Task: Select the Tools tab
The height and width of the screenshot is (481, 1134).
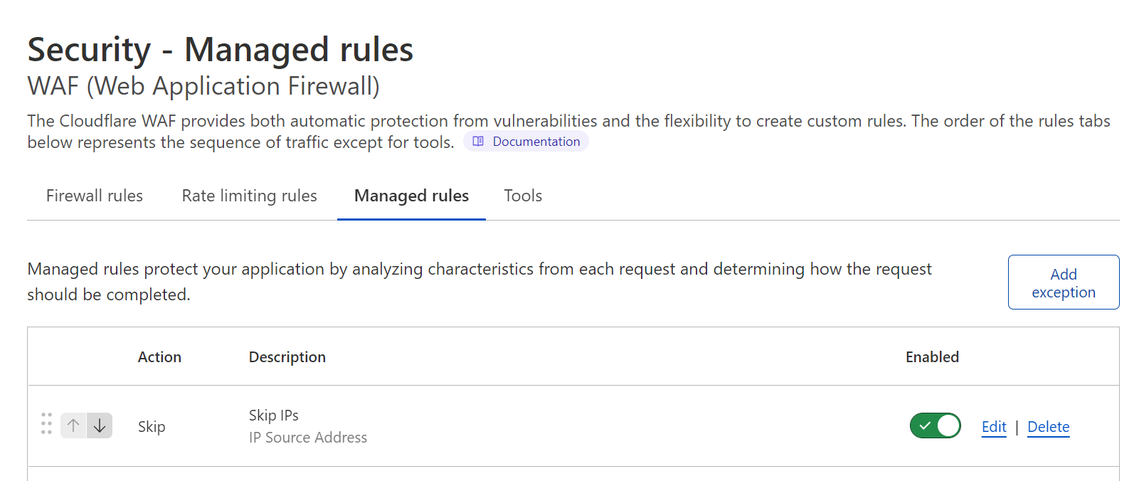Action: pos(523,196)
